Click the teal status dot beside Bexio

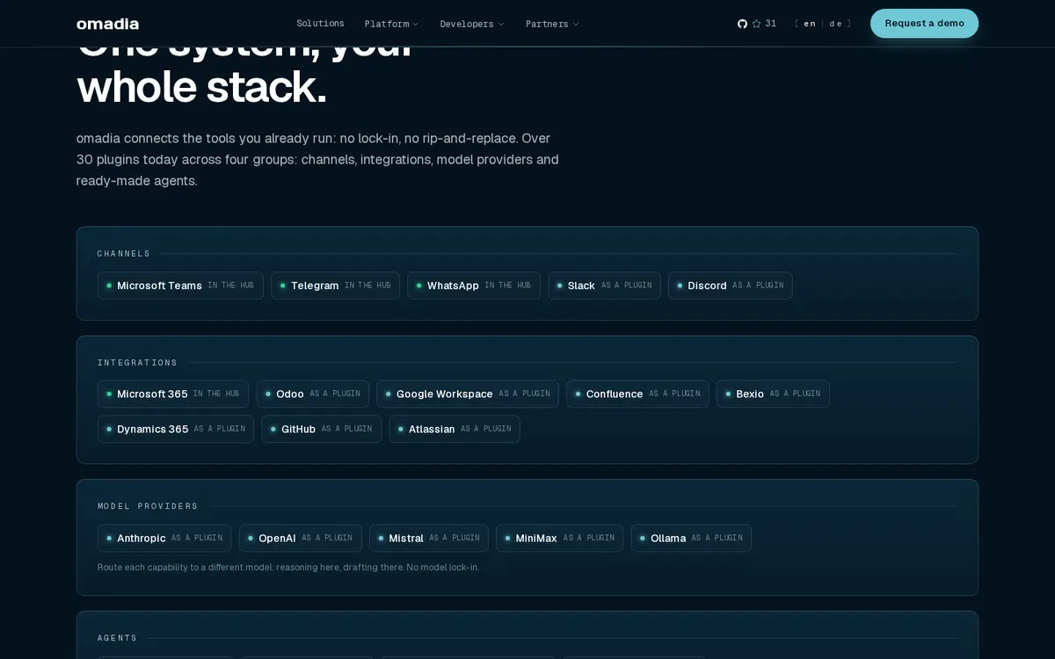point(728,394)
